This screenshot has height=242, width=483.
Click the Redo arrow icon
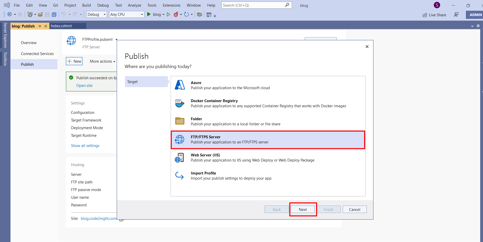75,14
